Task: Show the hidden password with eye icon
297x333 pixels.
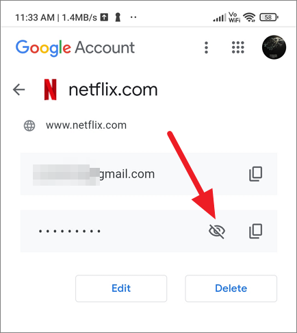Action: tap(217, 231)
